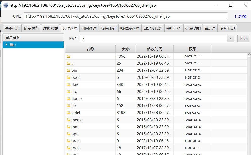This screenshot has width=251, height=155.
Task: Click the folder icon next to opt
Action: pos(68,134)
